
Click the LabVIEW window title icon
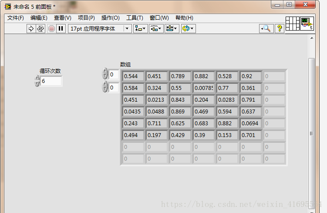click(8, 7)
